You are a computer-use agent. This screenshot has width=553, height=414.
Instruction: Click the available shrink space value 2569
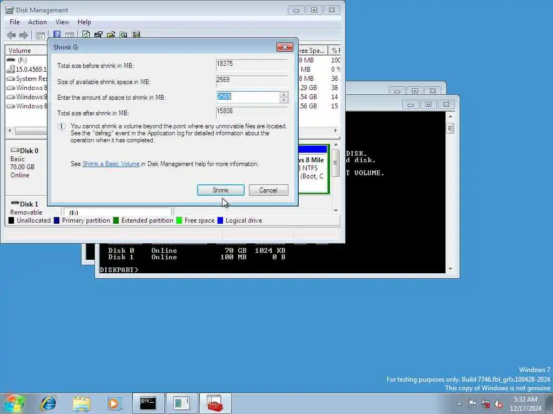point(252,81)
